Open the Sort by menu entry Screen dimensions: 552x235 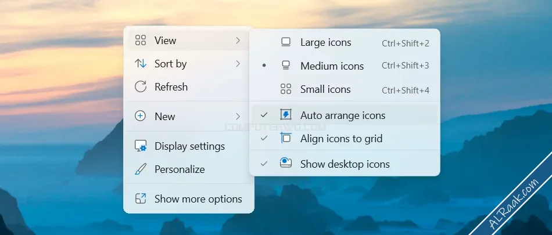tap(188, 64)
